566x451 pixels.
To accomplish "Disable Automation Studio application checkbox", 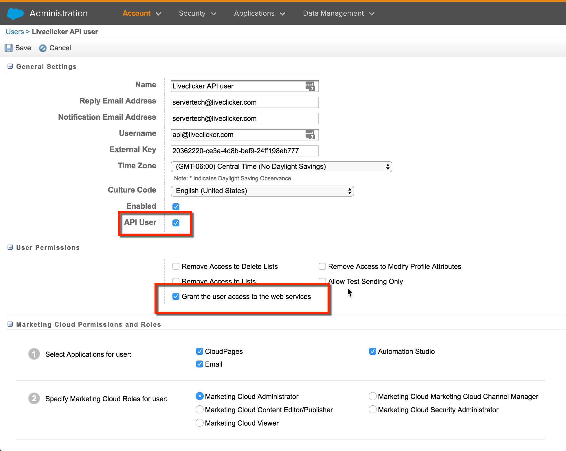I will (x=373, y=351).
